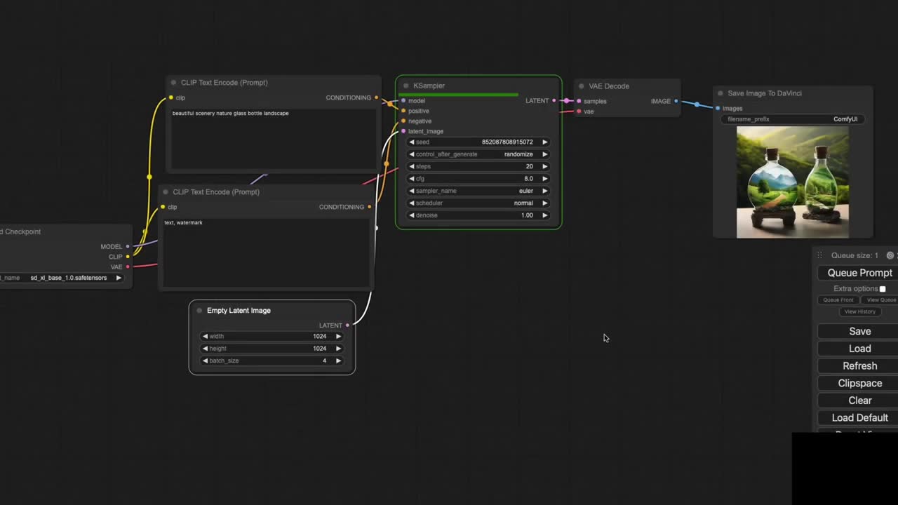Select the sd_xl_base_1.0.safetensors checkpoint selector
The width and height of the screenshot is (898, 505).
point(67,278)
